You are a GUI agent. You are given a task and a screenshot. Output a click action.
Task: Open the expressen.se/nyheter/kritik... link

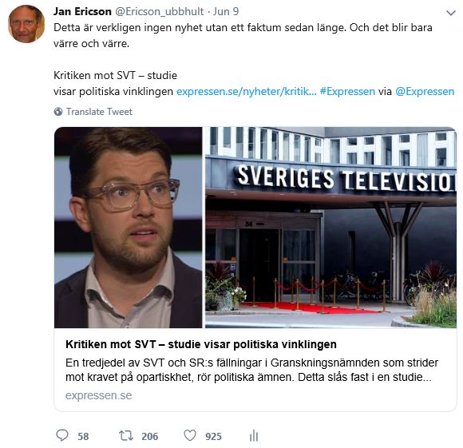(246, 92)
